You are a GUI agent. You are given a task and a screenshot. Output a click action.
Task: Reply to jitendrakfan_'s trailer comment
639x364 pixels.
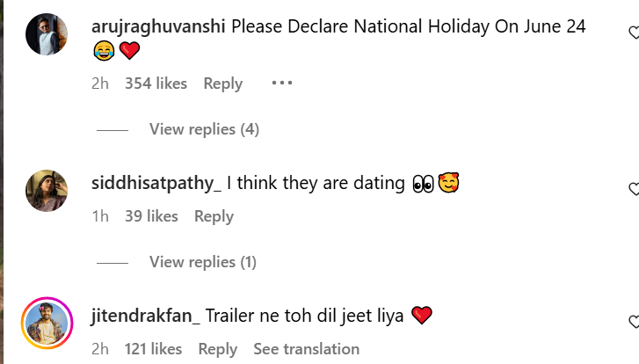[217, 349]
